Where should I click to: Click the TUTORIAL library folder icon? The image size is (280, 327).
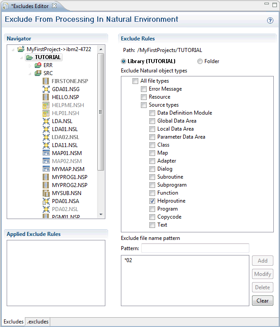(x=29, y=57)
